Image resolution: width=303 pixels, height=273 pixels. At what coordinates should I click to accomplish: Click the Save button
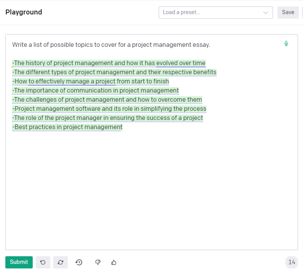tap(288, 13)
